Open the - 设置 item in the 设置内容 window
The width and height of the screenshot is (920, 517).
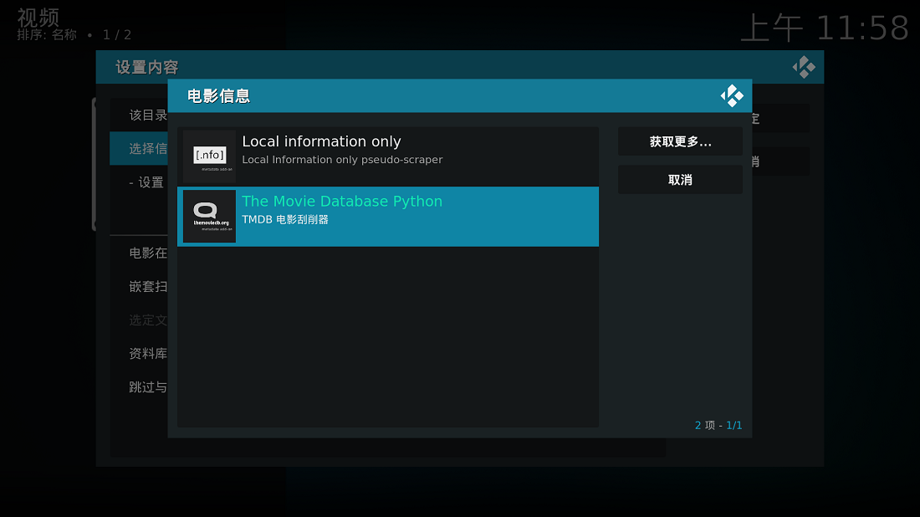pos(139,182)
